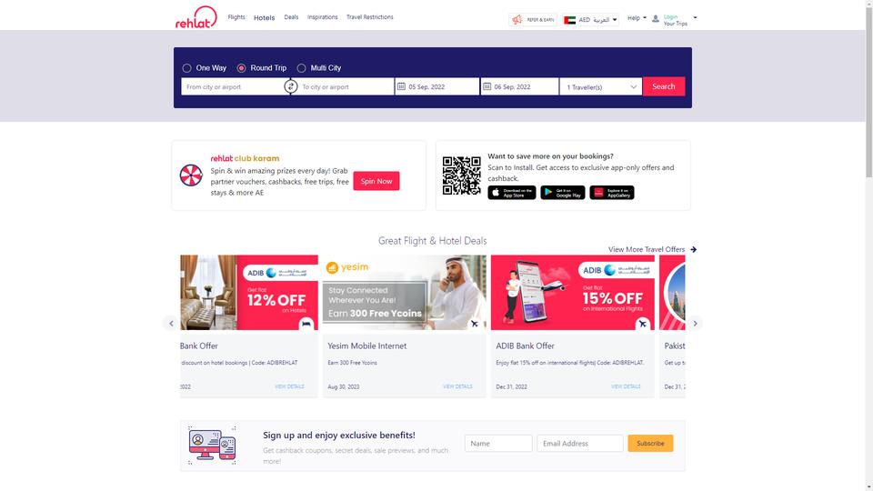This screenshot has height=491, width=873.
Task: Click the 06 Sep, 2022 return date field
Action: pos(519,87)
